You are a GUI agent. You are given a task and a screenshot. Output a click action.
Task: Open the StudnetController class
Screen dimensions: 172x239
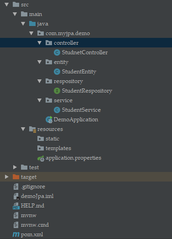point(85,52)
